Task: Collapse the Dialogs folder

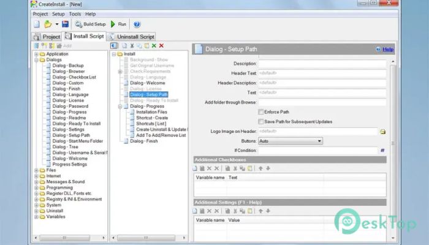Action: [x=36, y=60]
